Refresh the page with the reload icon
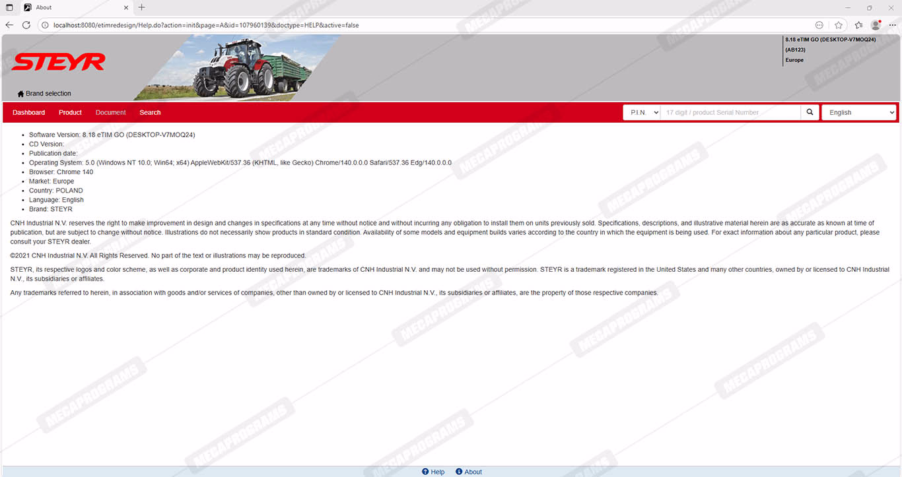This screenshot has width=902, height=477. click(x=26, y=25)
